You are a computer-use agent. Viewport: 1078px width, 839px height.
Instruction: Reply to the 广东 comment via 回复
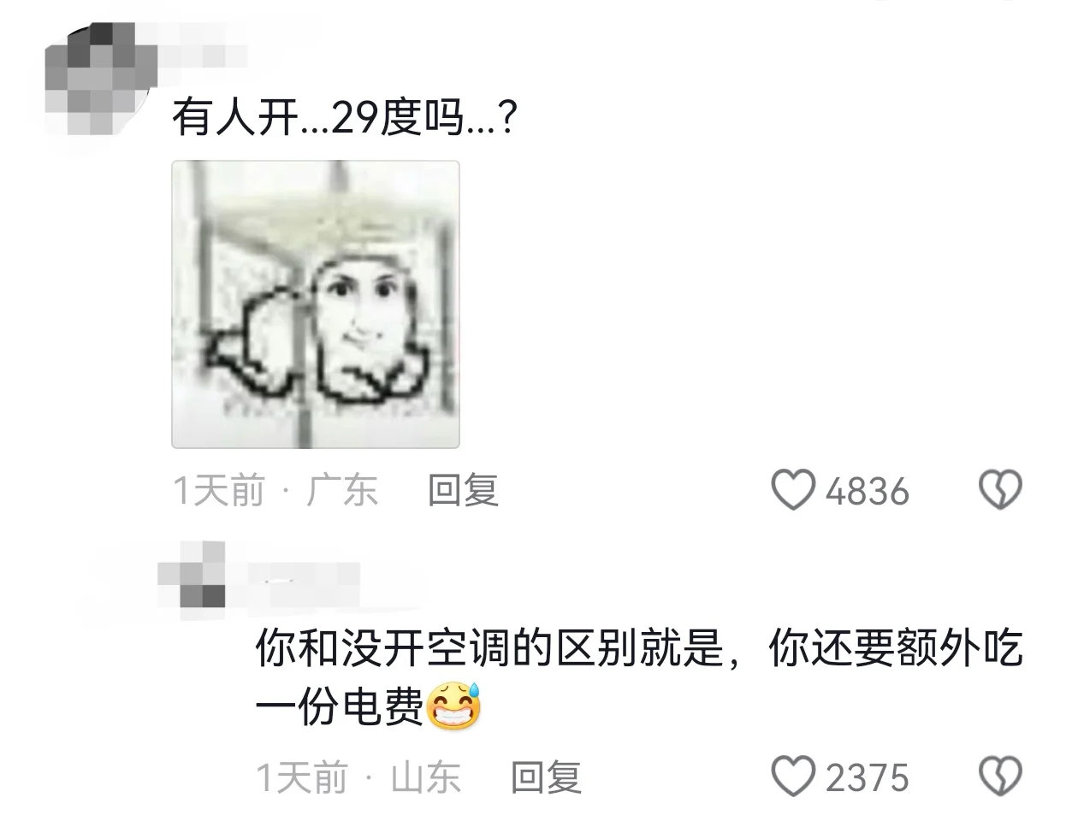click(463, 491)
